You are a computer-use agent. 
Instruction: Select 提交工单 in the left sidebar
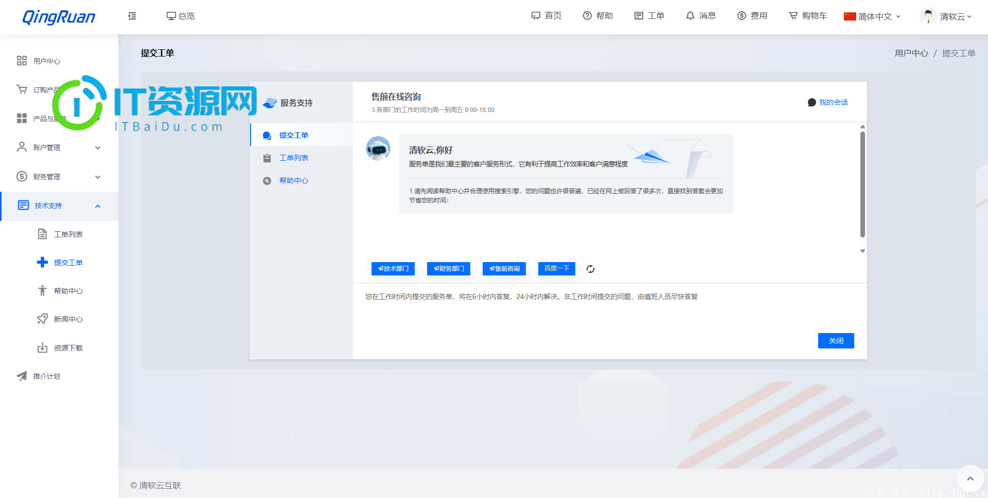pos(68,263)
